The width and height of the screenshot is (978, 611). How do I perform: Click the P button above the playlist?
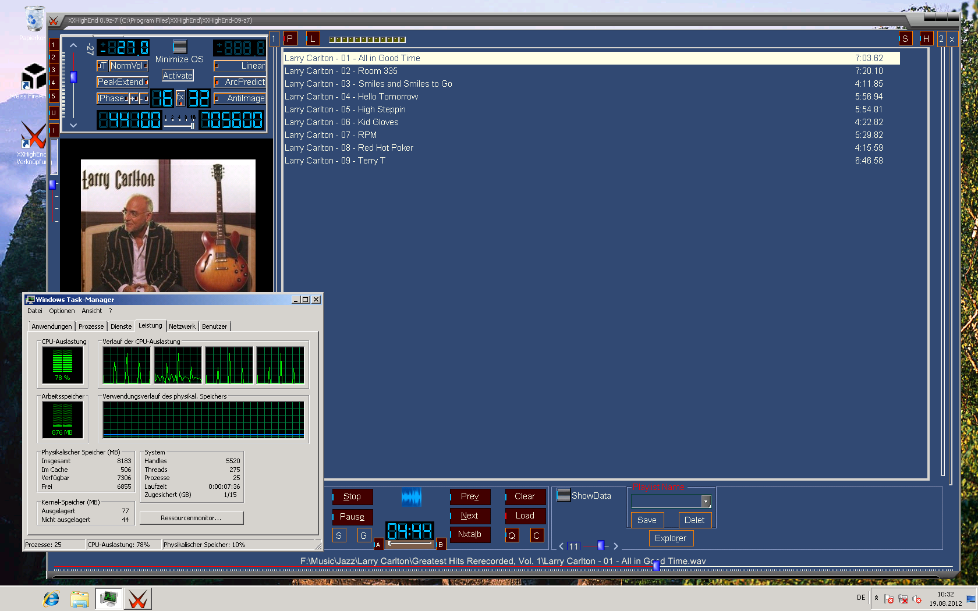tap(290, 39)
